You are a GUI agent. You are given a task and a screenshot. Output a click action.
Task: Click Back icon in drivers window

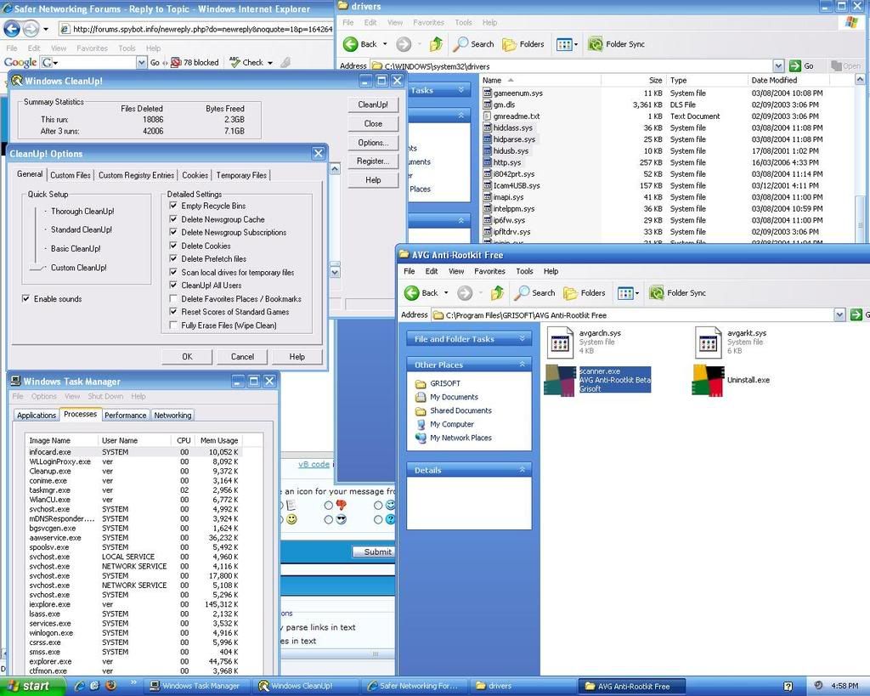click(350, 44)
